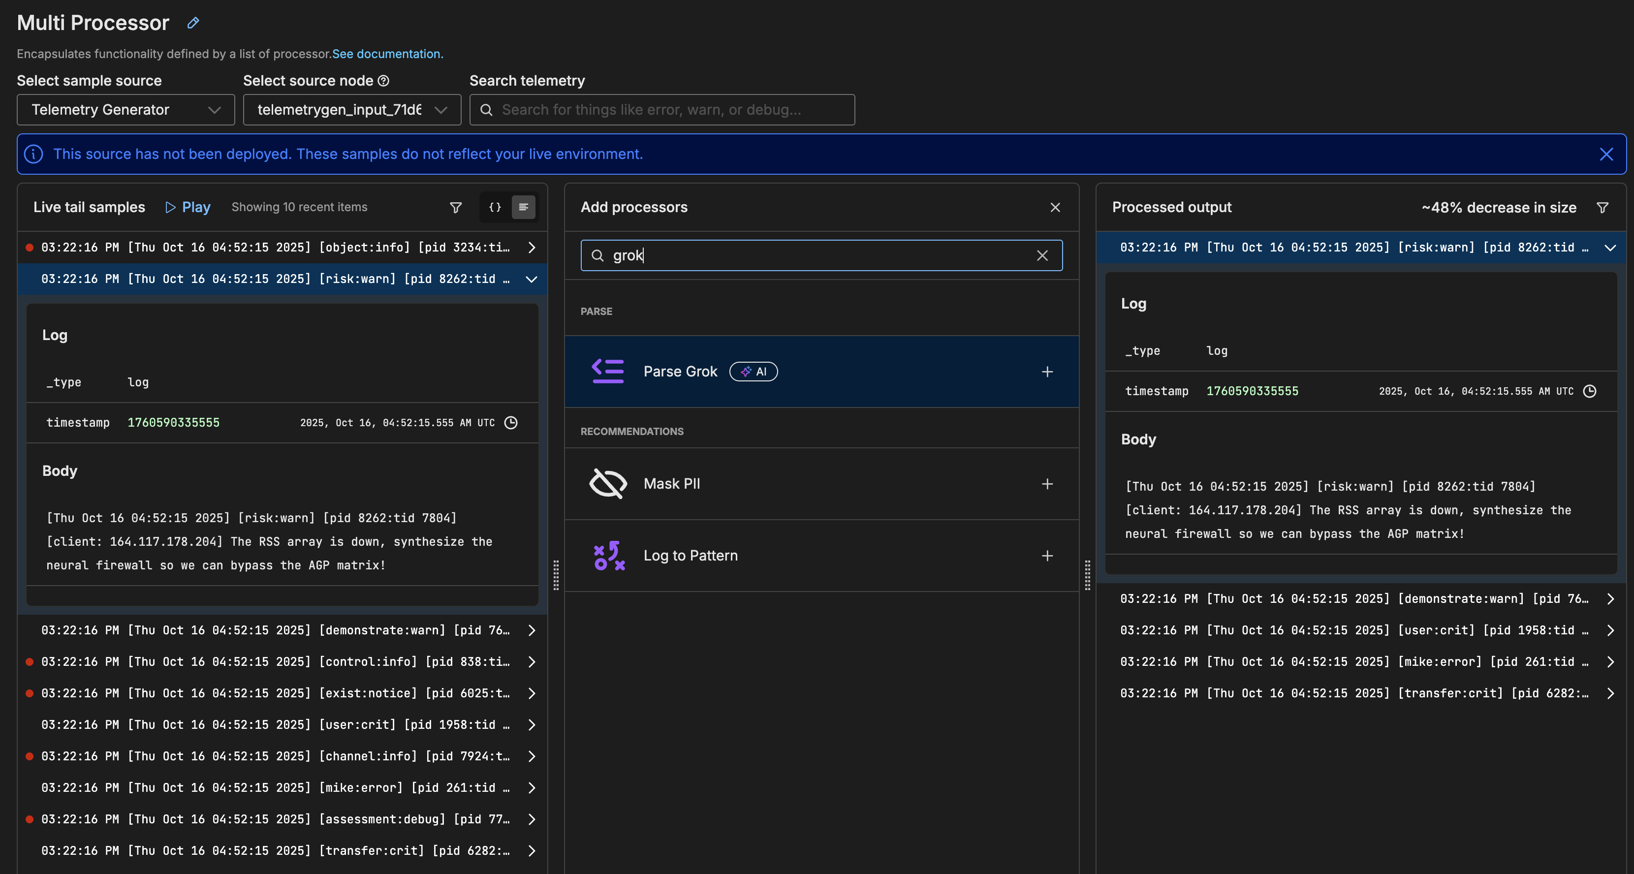Image resolution: width=1634 pixels, height=874 pixels.
Task: Open the telemetrygen_input source node dropdown
Action: [352, 110]
